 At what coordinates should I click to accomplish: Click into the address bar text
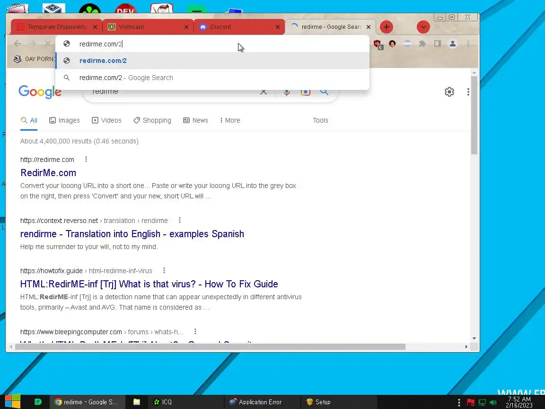pos(100,44)
